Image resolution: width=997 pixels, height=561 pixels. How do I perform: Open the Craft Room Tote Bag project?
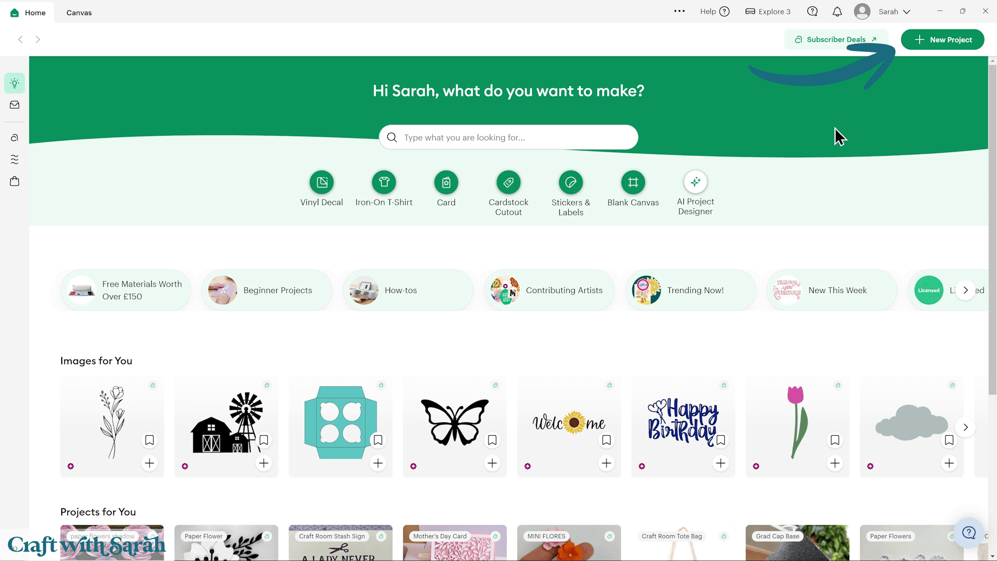(x=683, y=543)
